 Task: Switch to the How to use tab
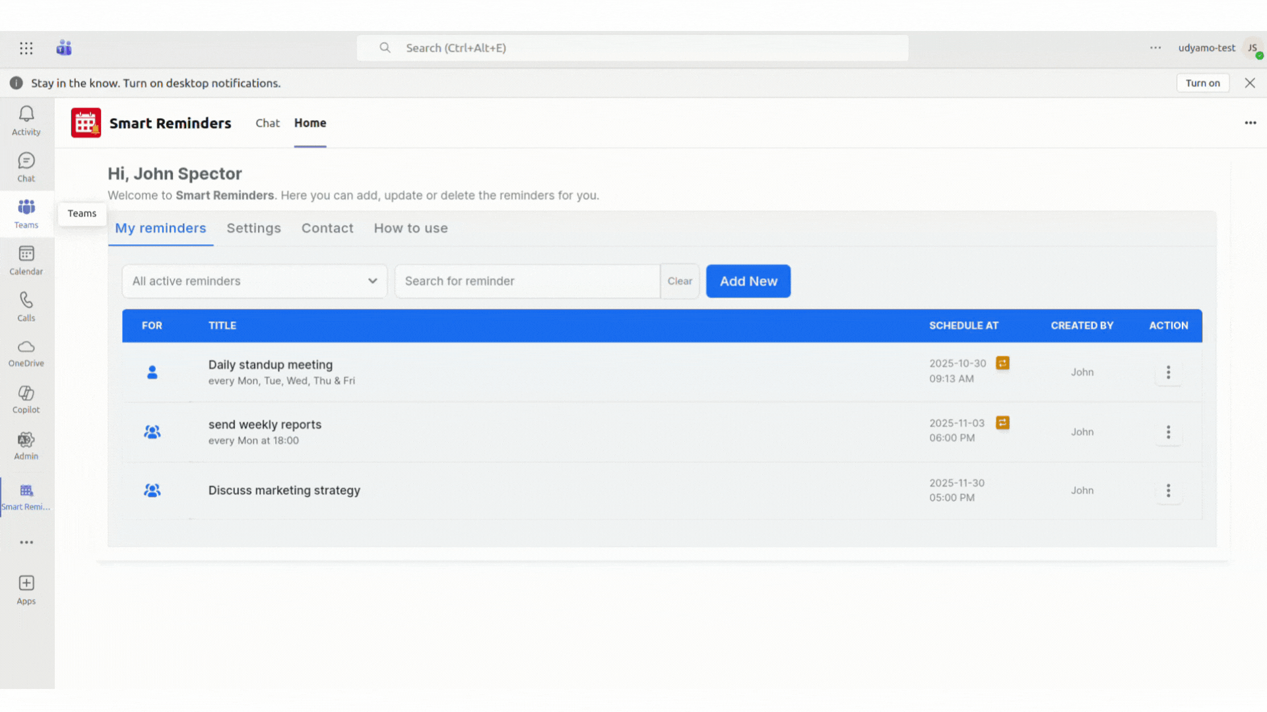410,228
